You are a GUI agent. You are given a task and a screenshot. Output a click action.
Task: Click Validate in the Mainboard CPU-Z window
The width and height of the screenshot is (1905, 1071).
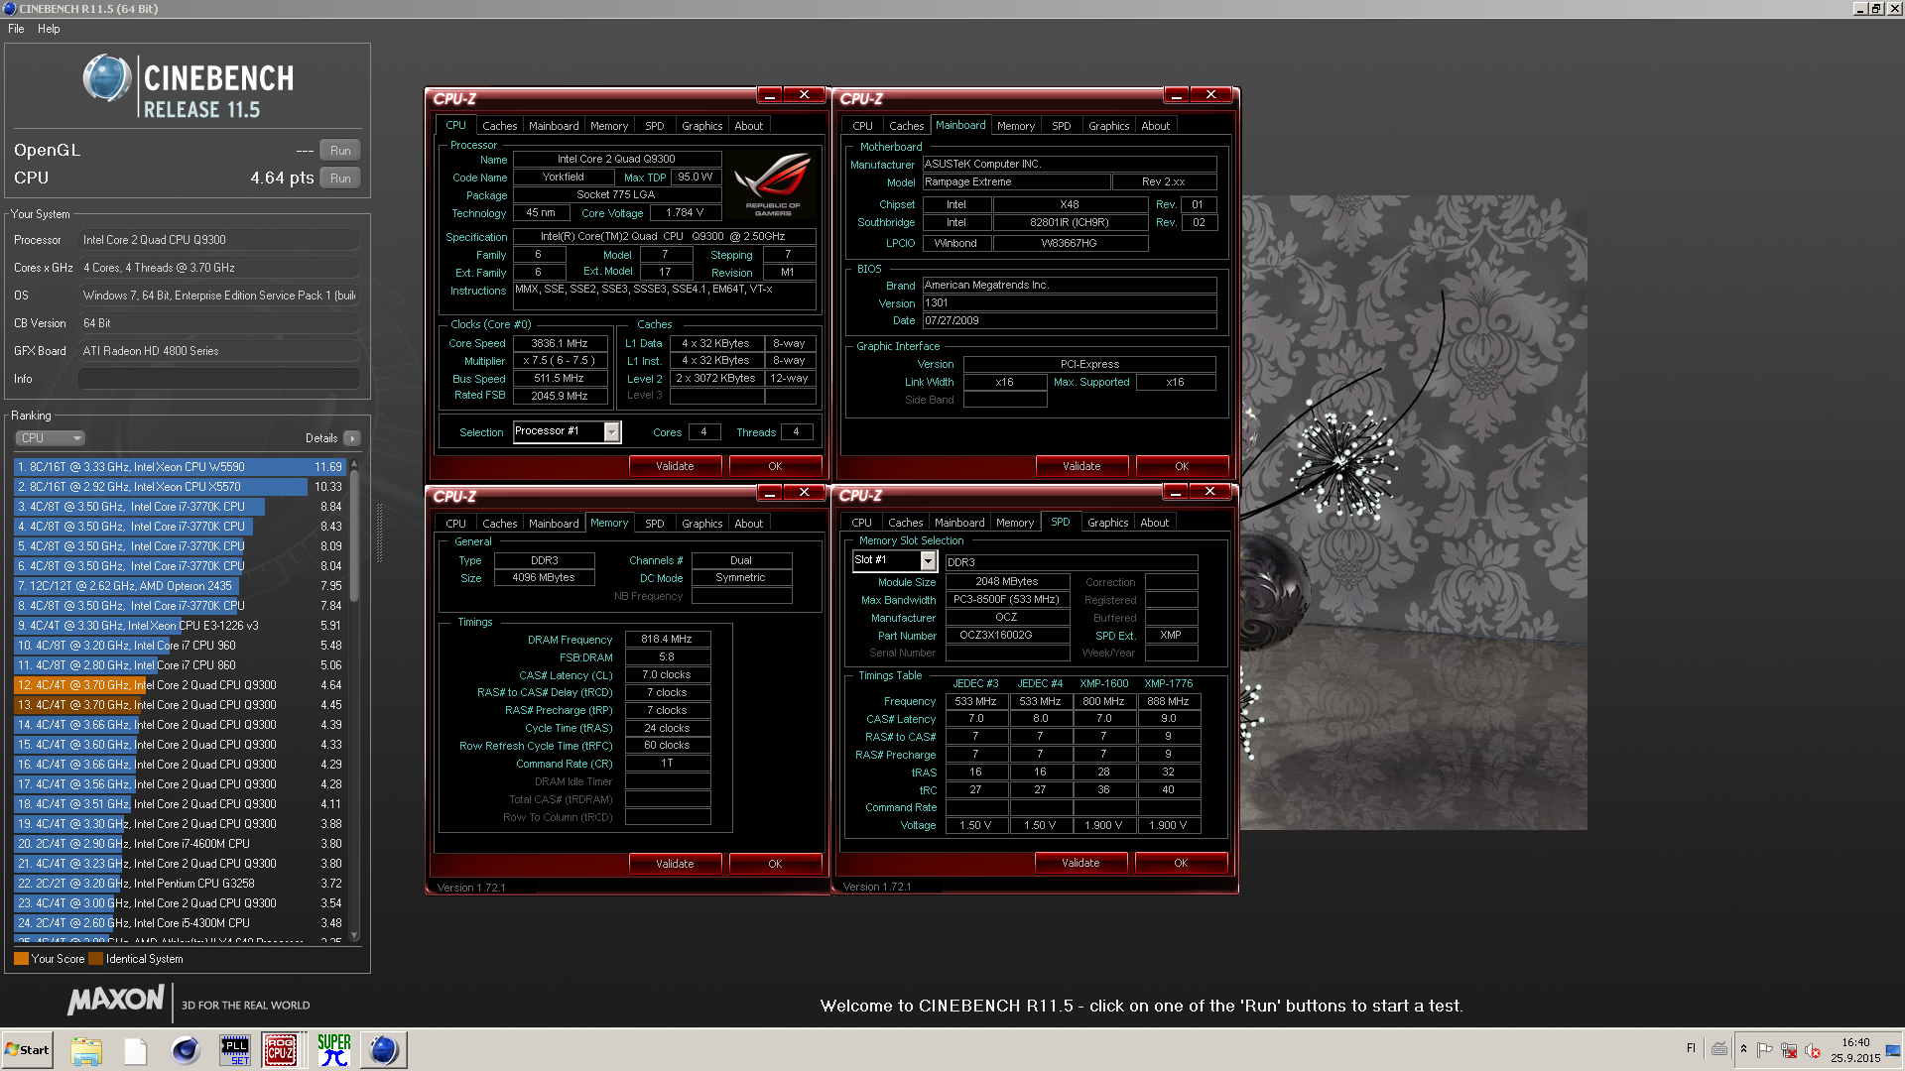(1081, 466)
